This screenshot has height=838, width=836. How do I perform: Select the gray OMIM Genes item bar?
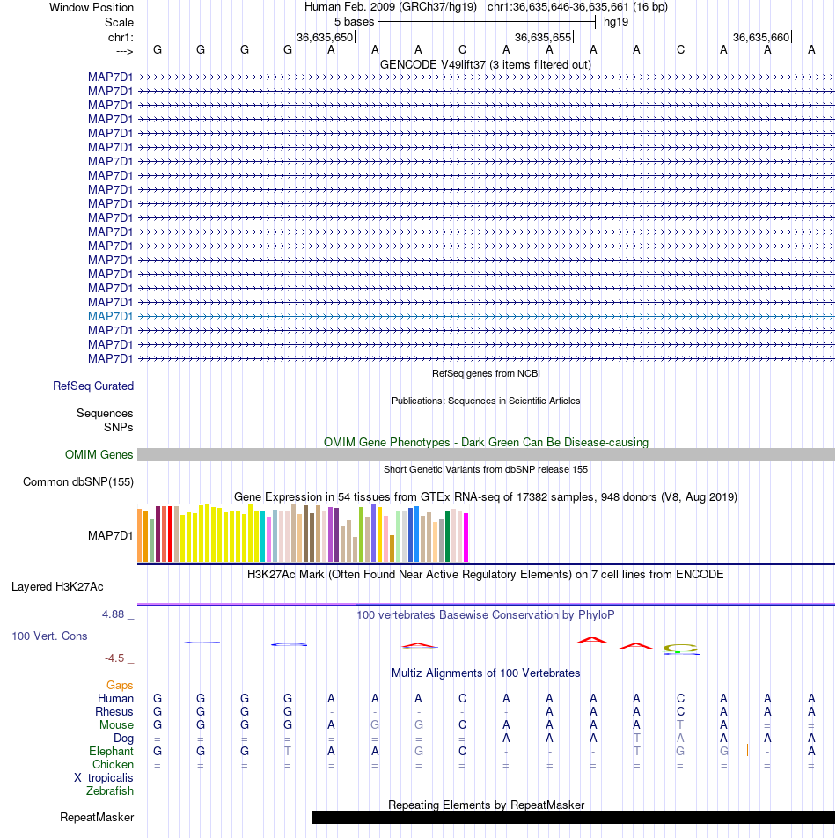[486, 455]
